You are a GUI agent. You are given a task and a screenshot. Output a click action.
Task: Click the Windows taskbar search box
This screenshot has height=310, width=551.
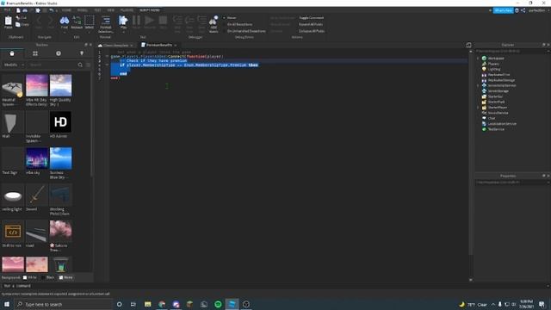click(63, 304)
